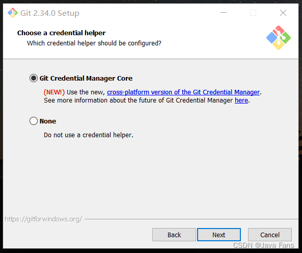Select the None radio button
Screen dimensions: 302x253
(x=34, y=121)
